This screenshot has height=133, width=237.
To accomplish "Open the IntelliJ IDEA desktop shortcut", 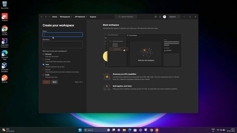I will (x=4, y=43).
